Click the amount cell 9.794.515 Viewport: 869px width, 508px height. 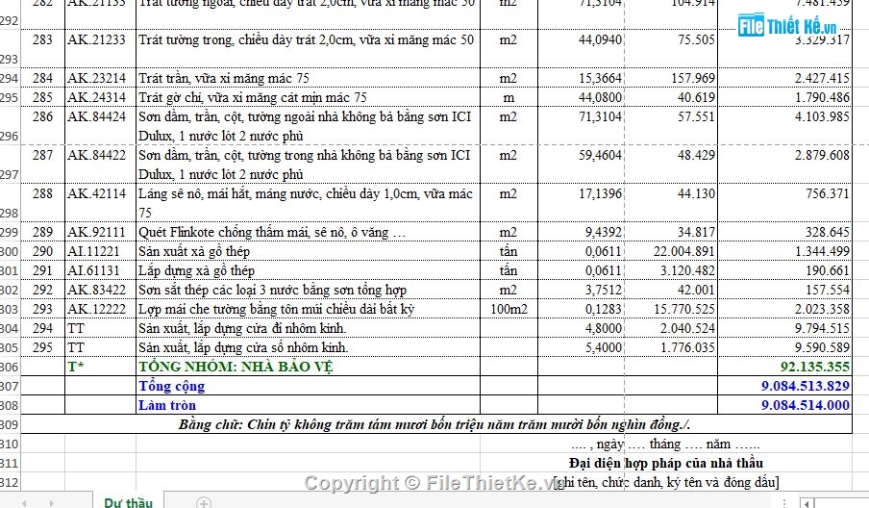tap(784, 328)
